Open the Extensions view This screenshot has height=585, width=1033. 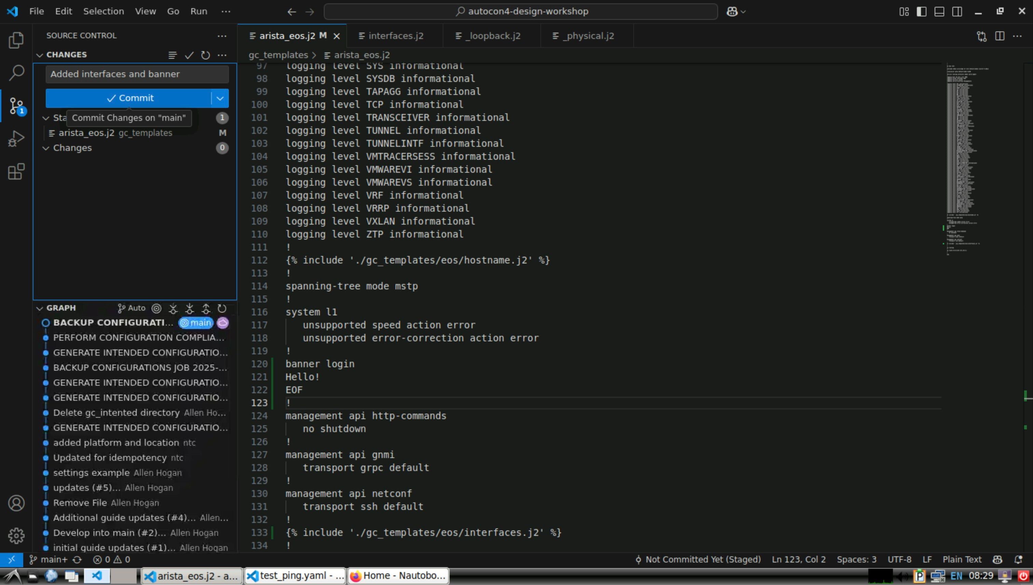16,172
